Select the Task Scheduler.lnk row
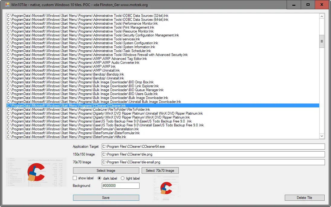Image resolution: width=331 pixels, height=207 pixels. tap(163, 51)
